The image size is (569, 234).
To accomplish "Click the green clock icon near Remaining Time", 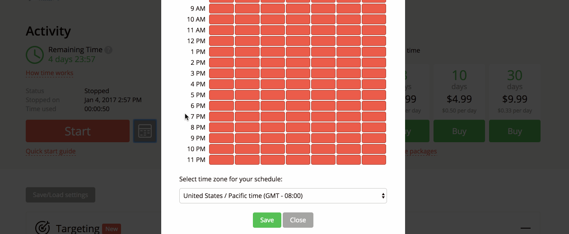I will 35,54.
